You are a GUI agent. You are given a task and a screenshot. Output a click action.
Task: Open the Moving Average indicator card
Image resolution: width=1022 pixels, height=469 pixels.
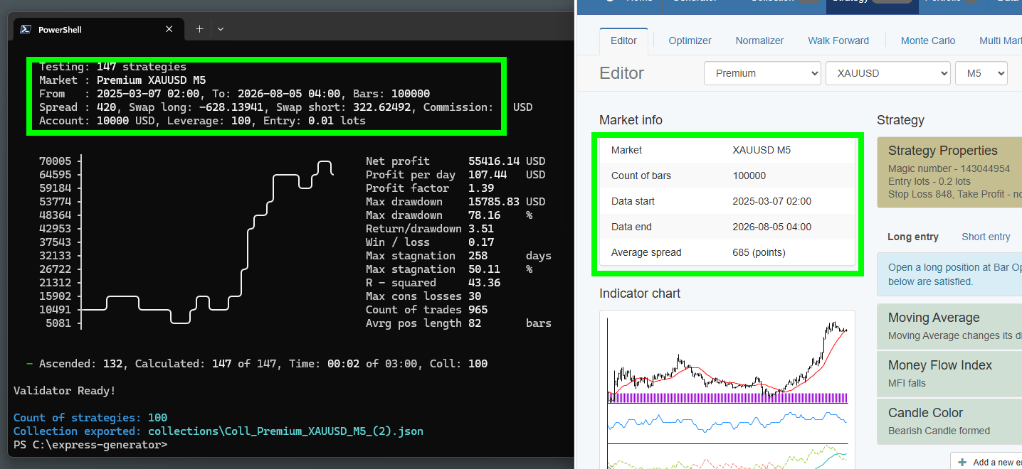coord(949,326)
